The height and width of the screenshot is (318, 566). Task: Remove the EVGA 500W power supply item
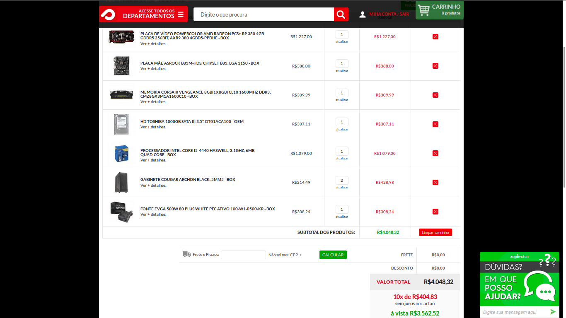coord(435,212)
